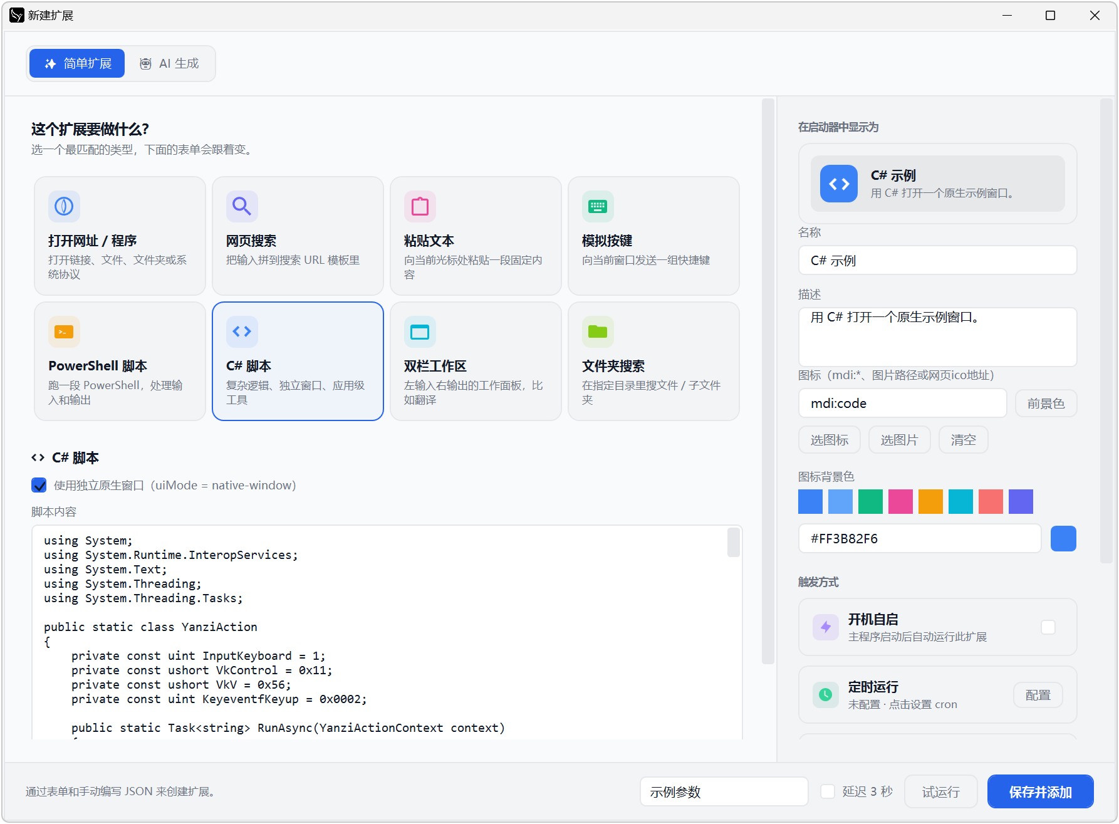This screenshot has height=824, width=1119.
Task: Click the magnifier icon on 网页搜索 card
Action: click(242, 206)
